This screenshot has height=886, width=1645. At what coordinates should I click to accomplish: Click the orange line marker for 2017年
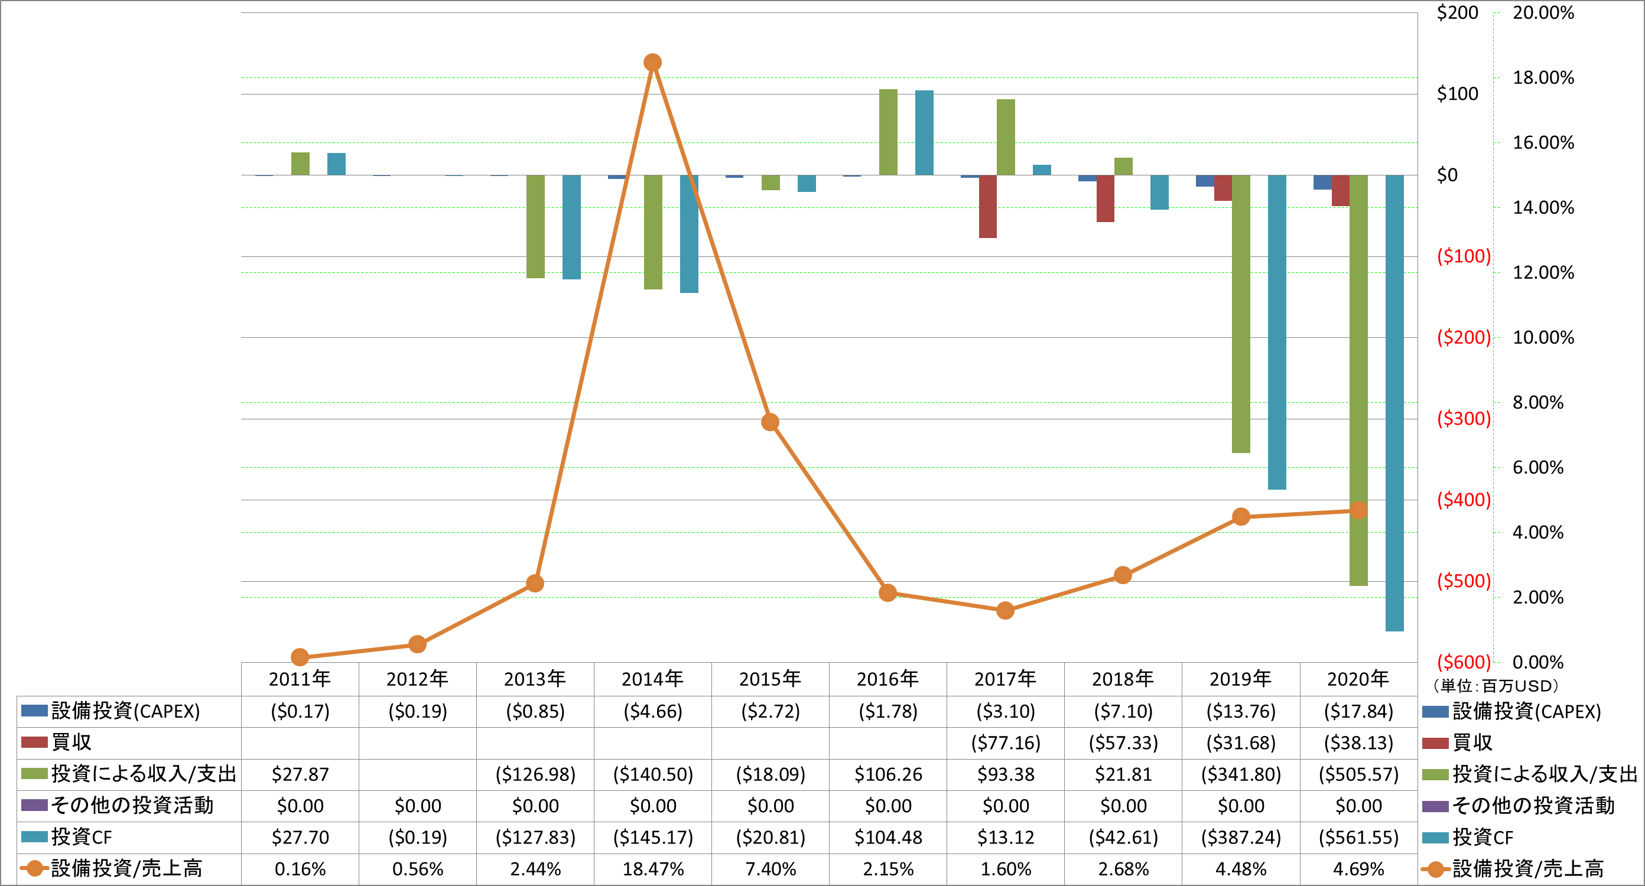(1005, 610)
